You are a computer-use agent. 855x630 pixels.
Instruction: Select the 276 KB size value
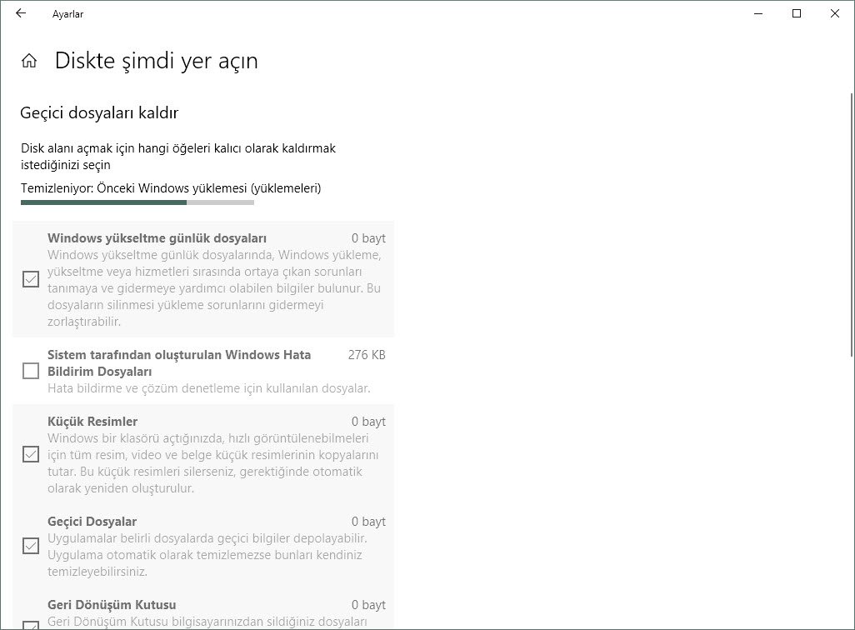(366, 354)
